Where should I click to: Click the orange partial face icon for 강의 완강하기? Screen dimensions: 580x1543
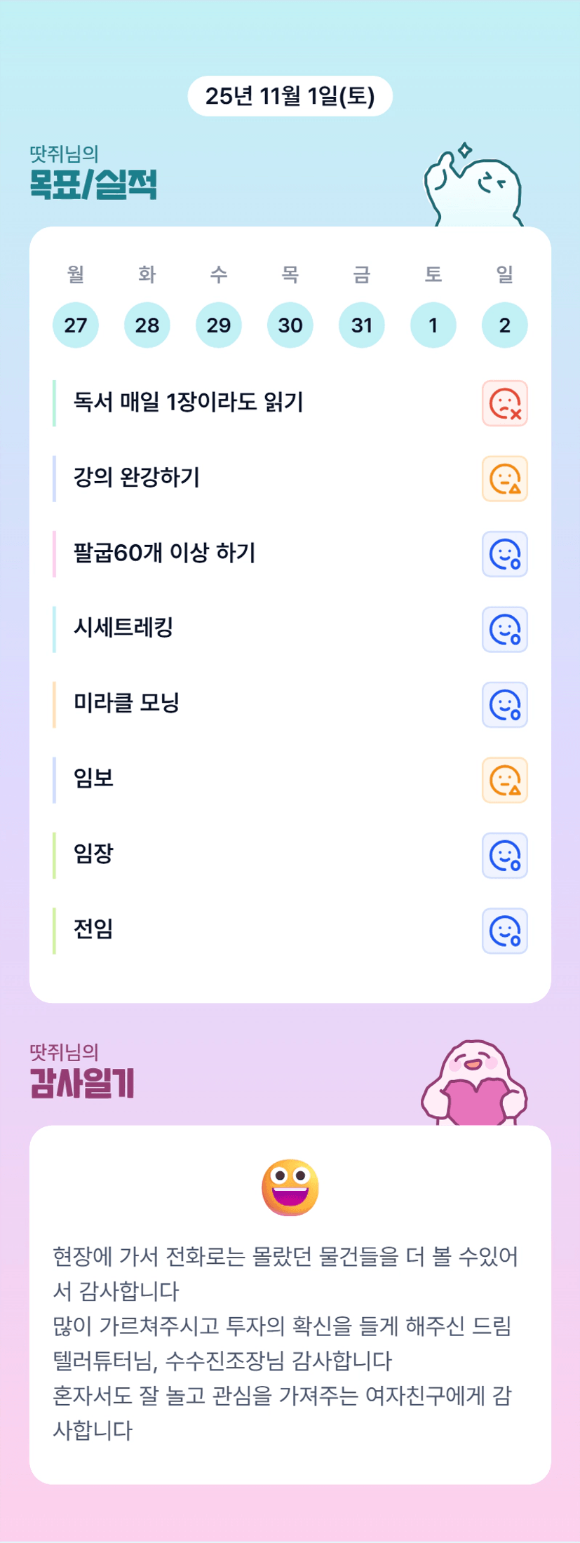coord(504,478)
